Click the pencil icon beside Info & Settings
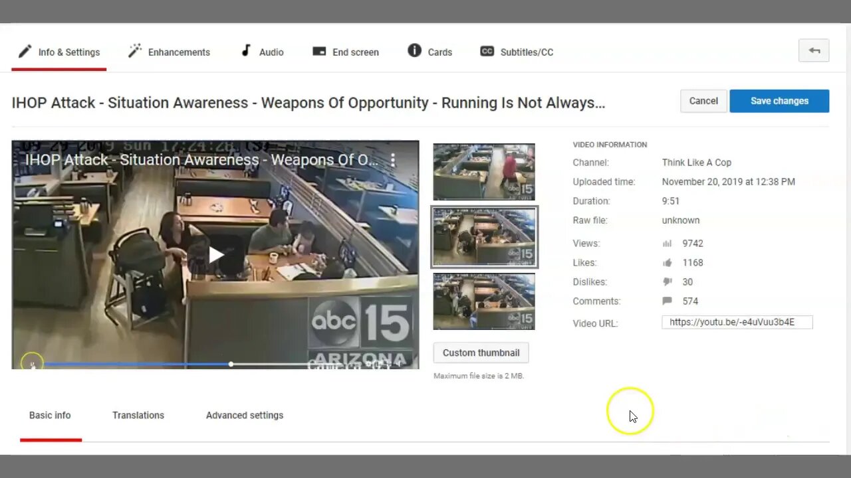Image resolution: width=851 pixels, height=478 pixels. pyautogui.click(x=25, y=51)
